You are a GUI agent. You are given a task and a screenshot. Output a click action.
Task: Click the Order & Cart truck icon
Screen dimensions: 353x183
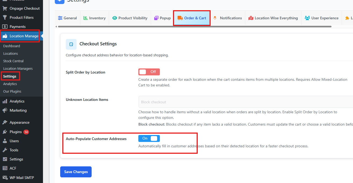pyautogui.click(x=180, y=18)
